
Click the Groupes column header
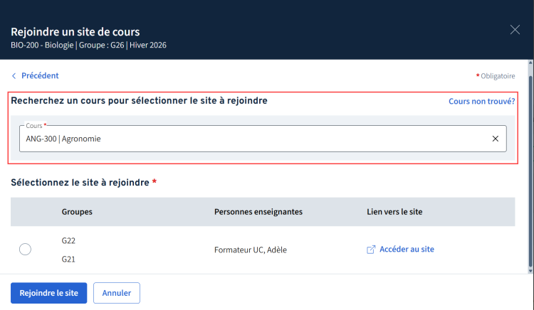[x=77, y=212]
